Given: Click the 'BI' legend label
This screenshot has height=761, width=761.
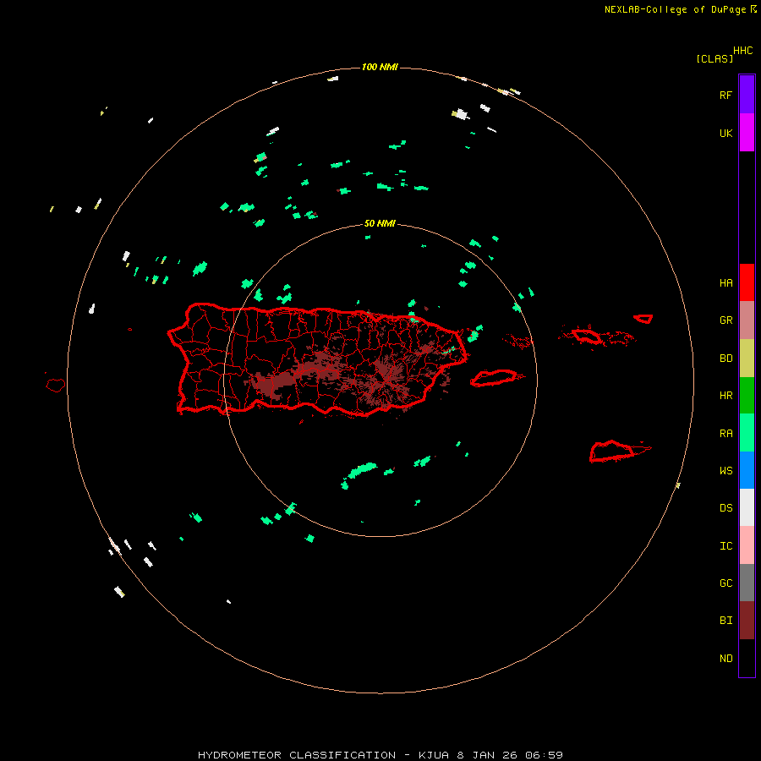Looking at the screenshot, I should (725, 621).
